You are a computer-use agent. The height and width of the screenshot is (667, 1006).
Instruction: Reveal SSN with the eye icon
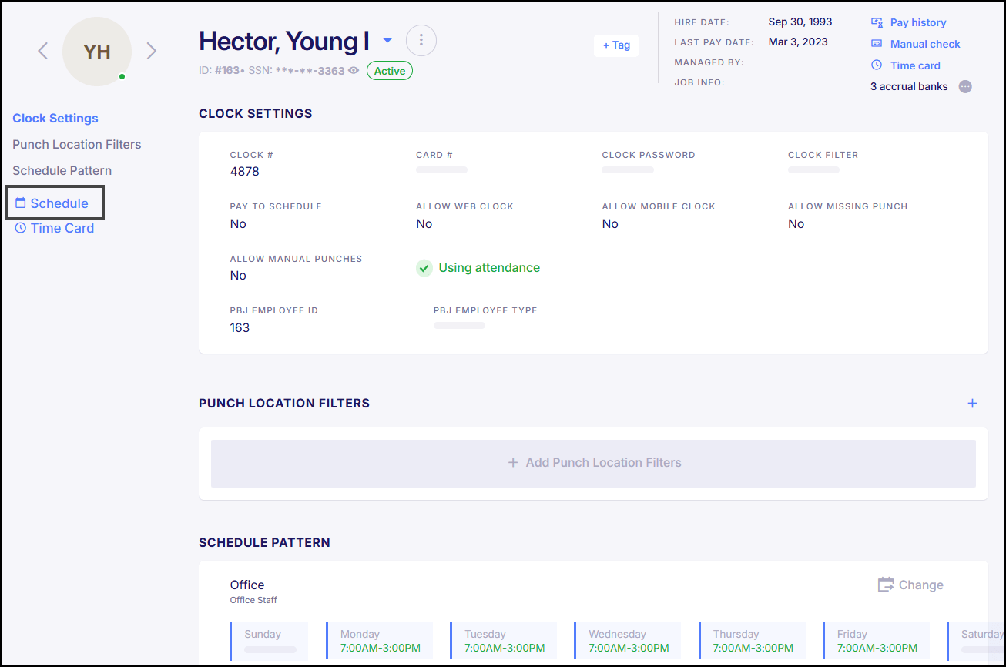coord(354,71)
